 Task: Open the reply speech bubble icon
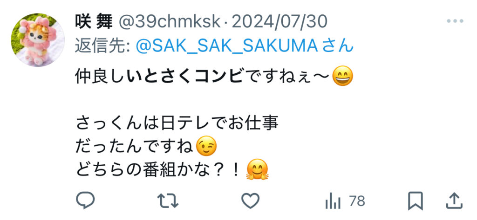pyautogui.click(x=85, y=201)
